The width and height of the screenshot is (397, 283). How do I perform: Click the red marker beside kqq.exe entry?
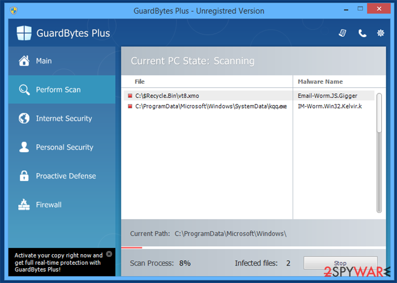point(130,106)
